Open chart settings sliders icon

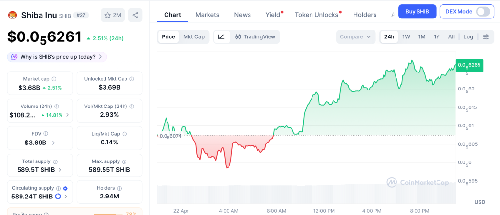click(486, 36)
